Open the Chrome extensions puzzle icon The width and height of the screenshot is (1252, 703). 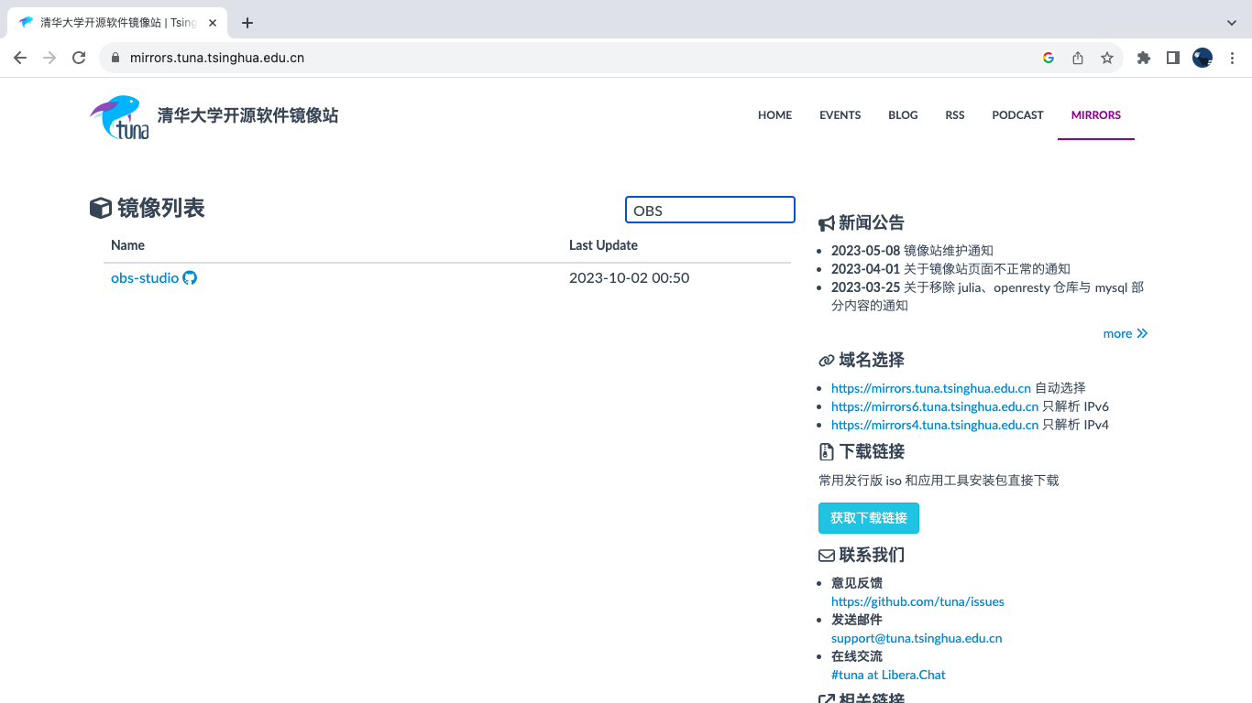(1143, 58)
